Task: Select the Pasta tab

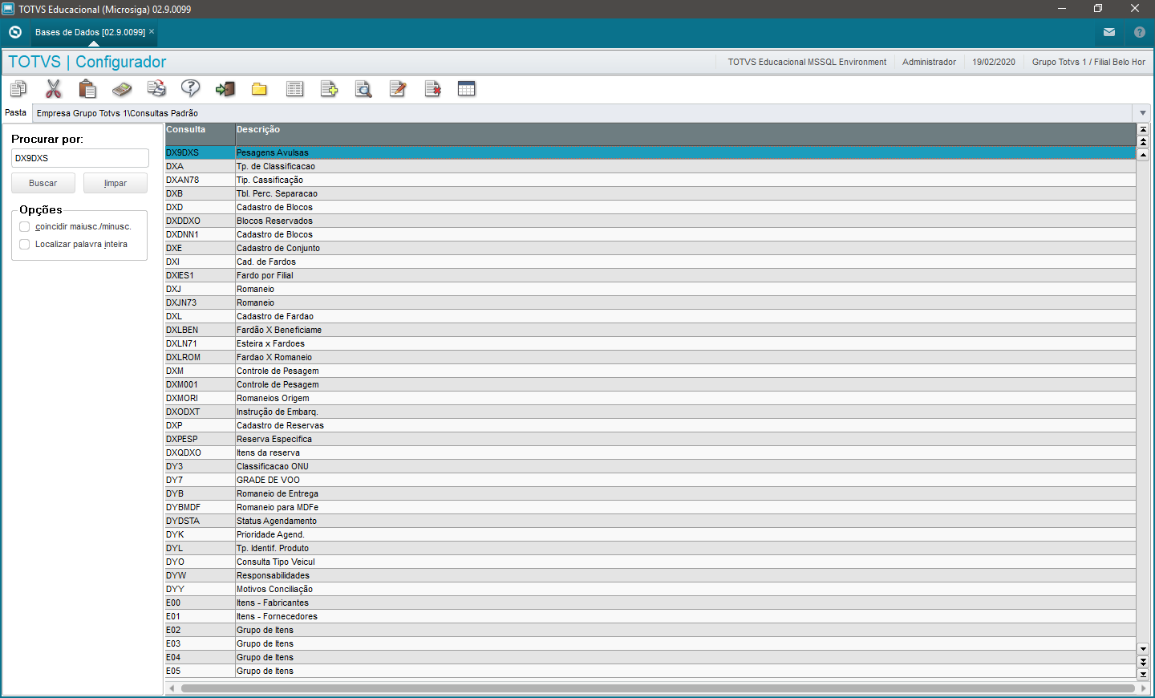Action: coord(16,112)
